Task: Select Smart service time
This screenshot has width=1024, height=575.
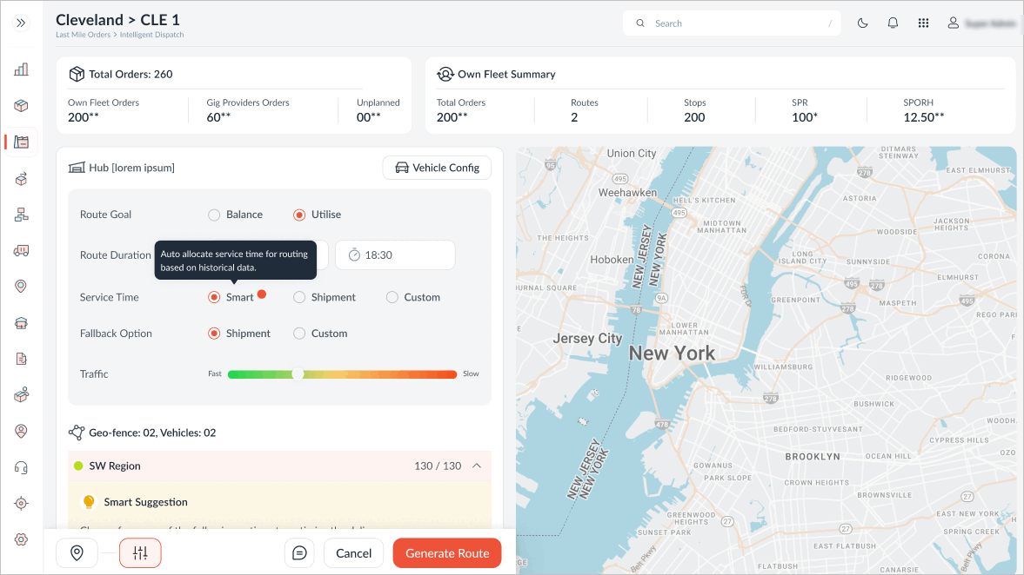Action: coord(214,297)
